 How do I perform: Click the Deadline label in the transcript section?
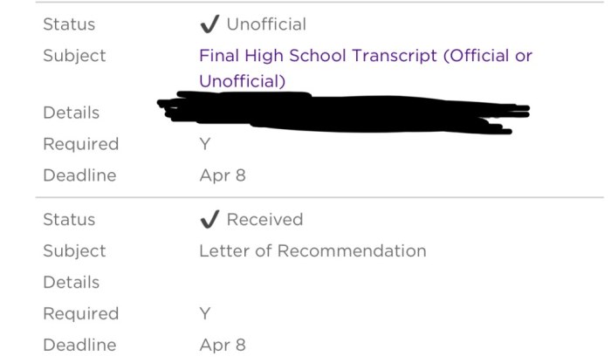tap(79, 175)
